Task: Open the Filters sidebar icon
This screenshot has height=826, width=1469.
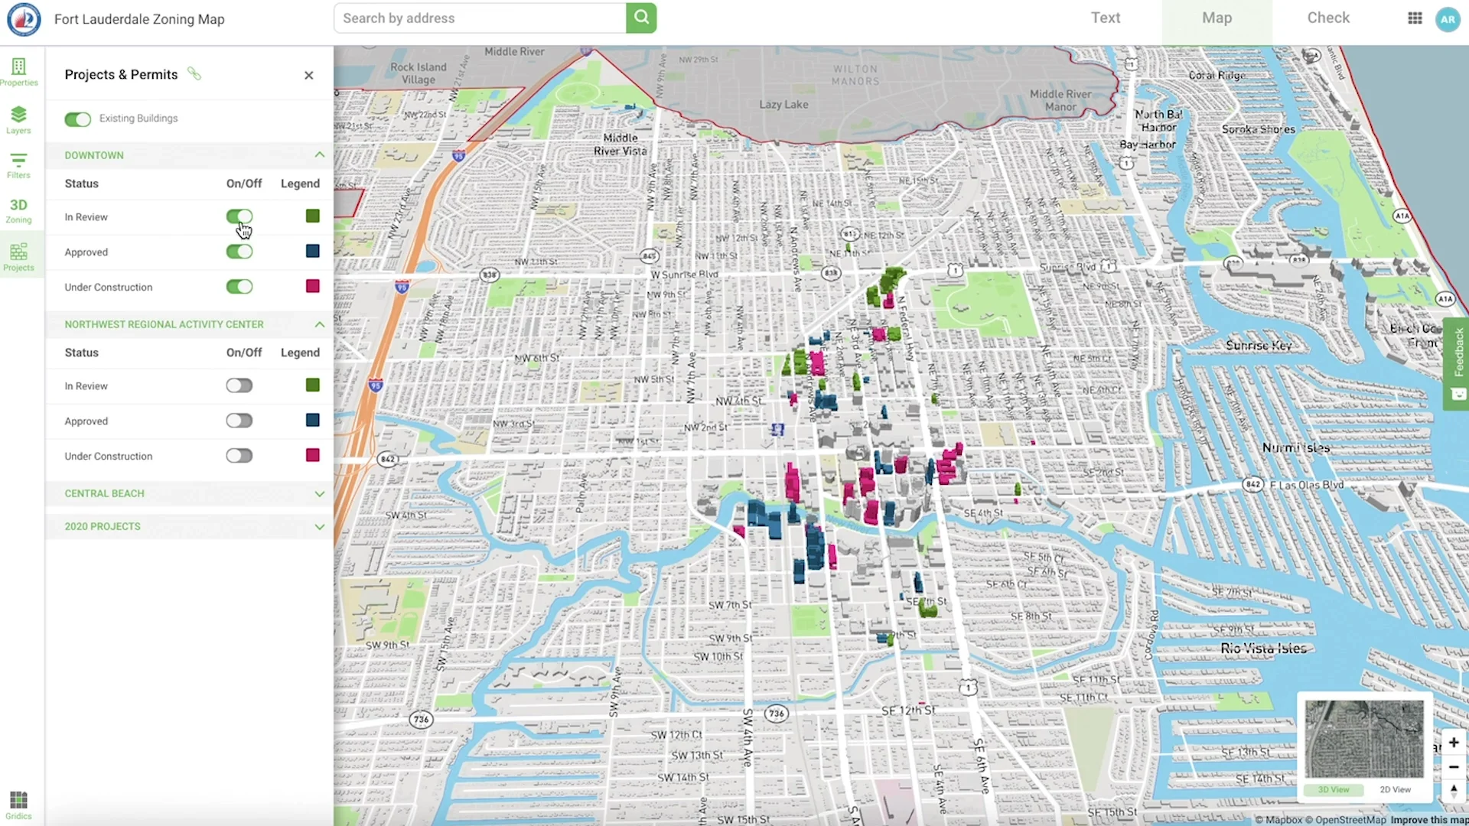Action: 18,164
